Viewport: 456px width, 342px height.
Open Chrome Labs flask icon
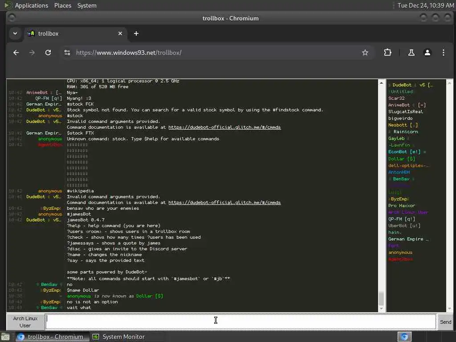coord(411,53)
